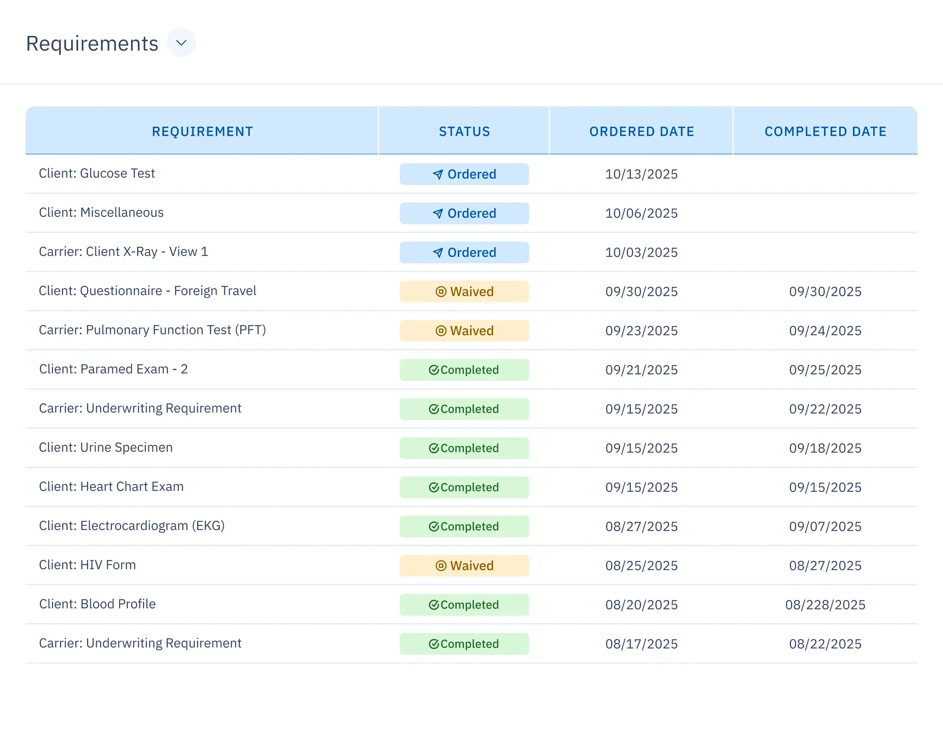Image resolution: width=943 pixels, height=745 pixels.
Task: Click Completed badge for Heart Chart Exam
Action: tap(464, 487)
